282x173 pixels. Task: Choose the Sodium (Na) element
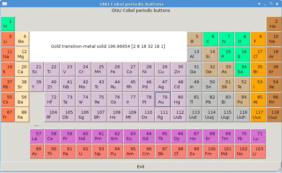8,54
